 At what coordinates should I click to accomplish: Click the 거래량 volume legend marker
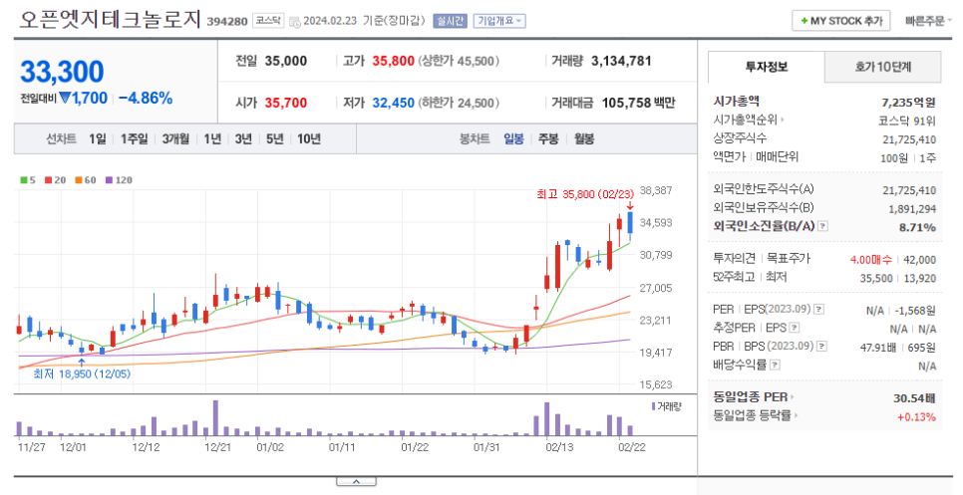tap(653, 406)
